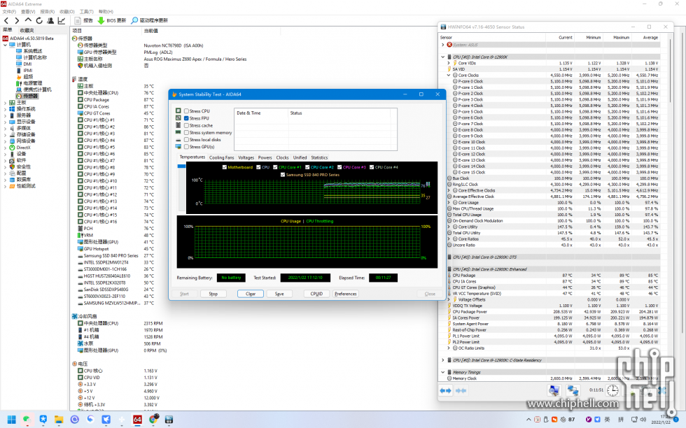Expand Core Effective Clocks in HWiNFO
The image size is (686, 428).
coord(449,191)
